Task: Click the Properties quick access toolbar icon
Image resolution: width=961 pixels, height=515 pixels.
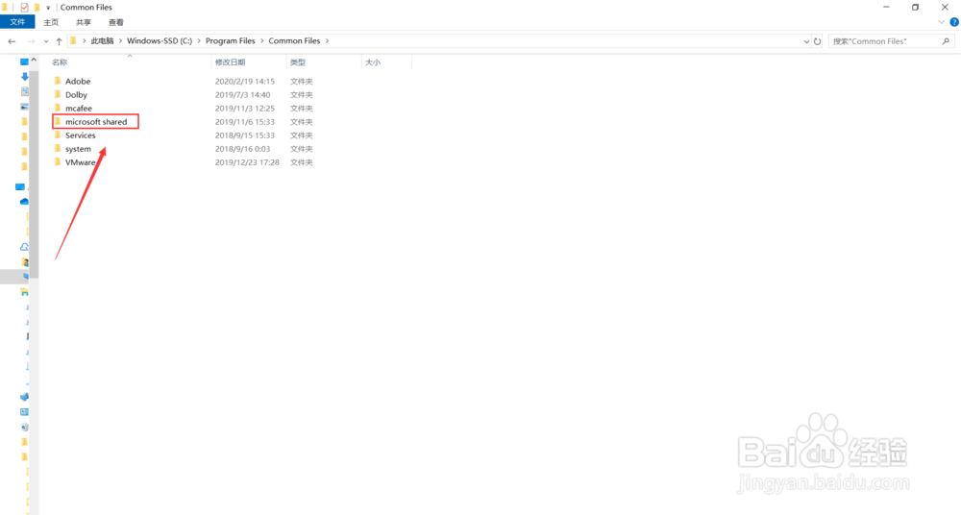Action: pos(24,8)
